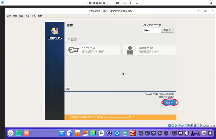Click the lightning bolt icon in top bar
The width and height of the screenshot is (216, 139).
131,3
